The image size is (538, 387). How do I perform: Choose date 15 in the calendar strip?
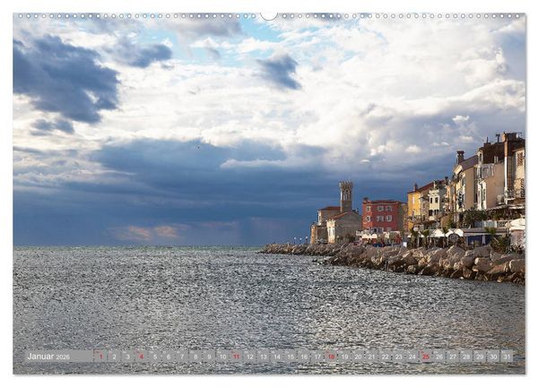point(291,357)
